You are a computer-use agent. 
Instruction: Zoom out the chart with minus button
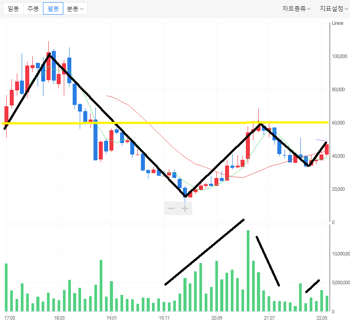click(171, 209)
